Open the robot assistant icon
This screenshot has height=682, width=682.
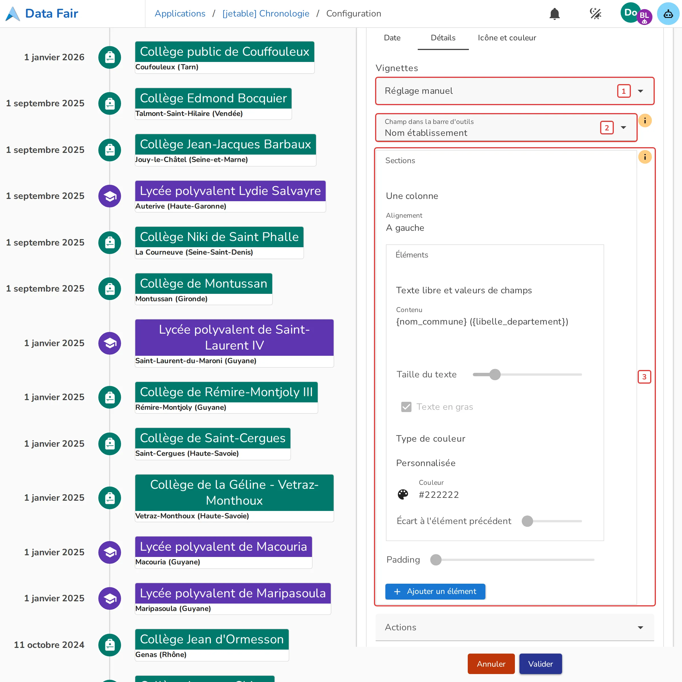(x=668, y=14)
